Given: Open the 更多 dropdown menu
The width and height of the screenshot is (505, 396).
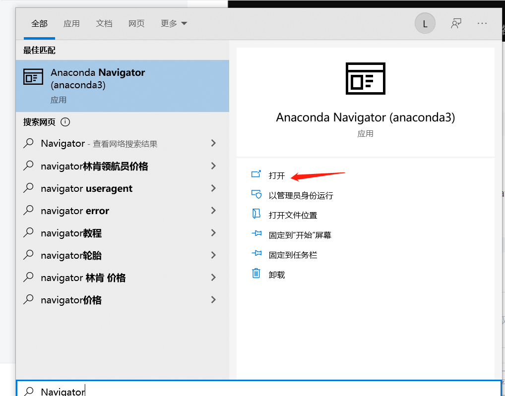Looking at the screenshot, I should (174, 23).
